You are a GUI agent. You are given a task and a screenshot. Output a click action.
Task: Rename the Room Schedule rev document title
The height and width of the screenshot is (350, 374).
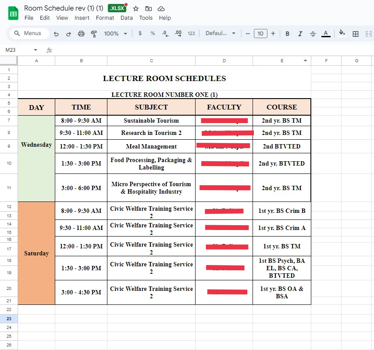[64, 8]
